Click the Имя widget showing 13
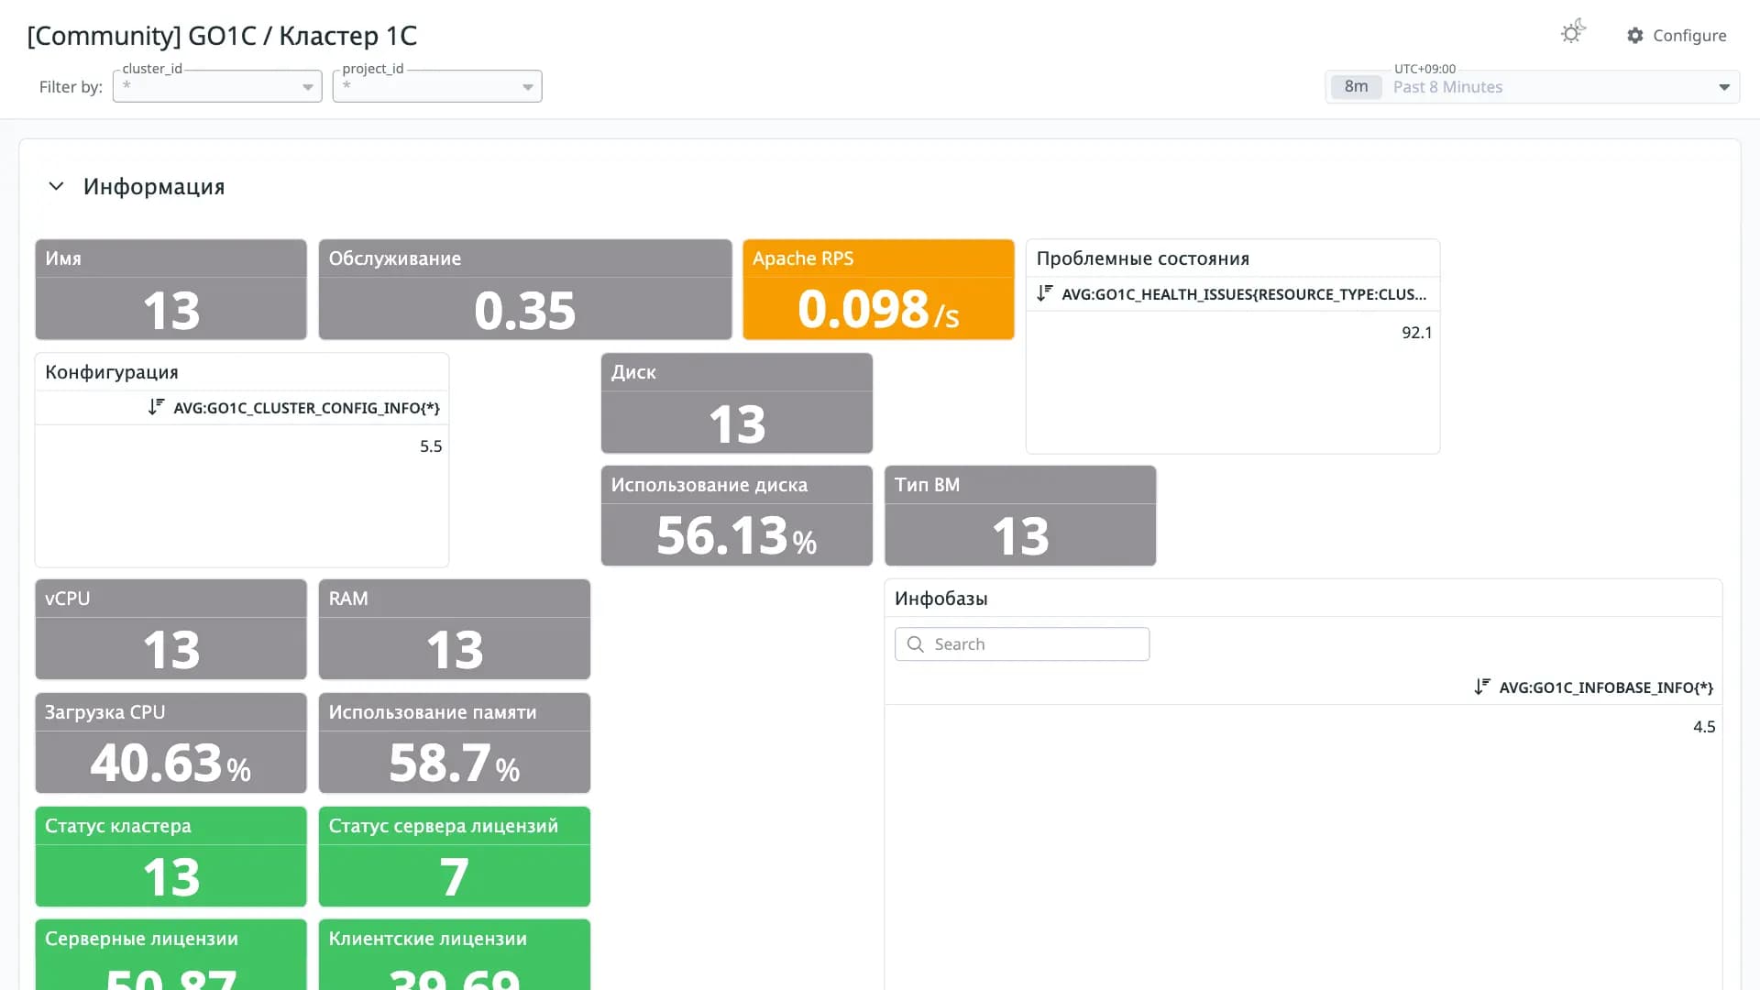This screenshot has height=990, width=1760. point(170,290)
